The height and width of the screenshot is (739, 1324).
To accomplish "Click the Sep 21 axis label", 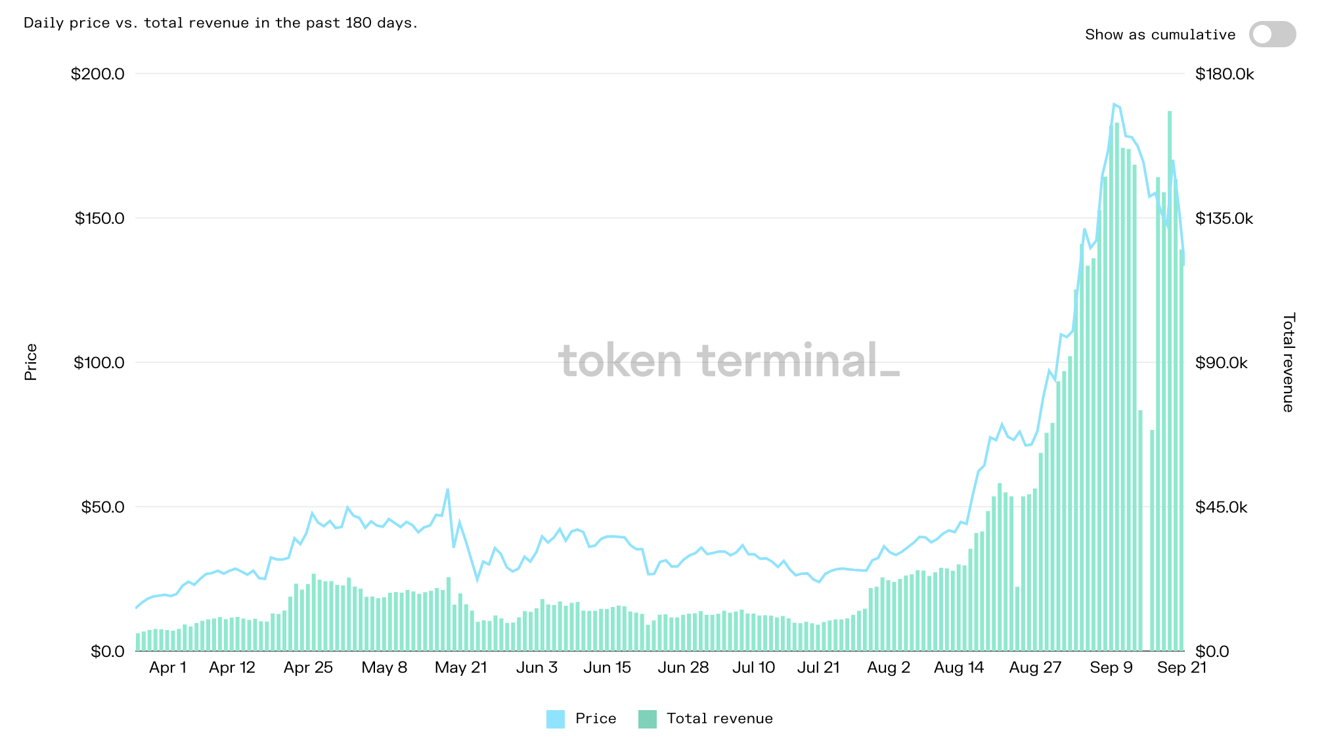I will point(1181,667).
